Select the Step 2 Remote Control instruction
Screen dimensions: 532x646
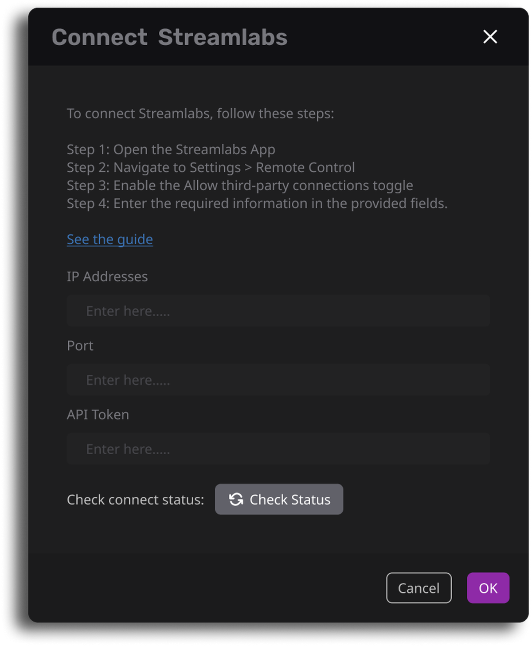[211, 167]
